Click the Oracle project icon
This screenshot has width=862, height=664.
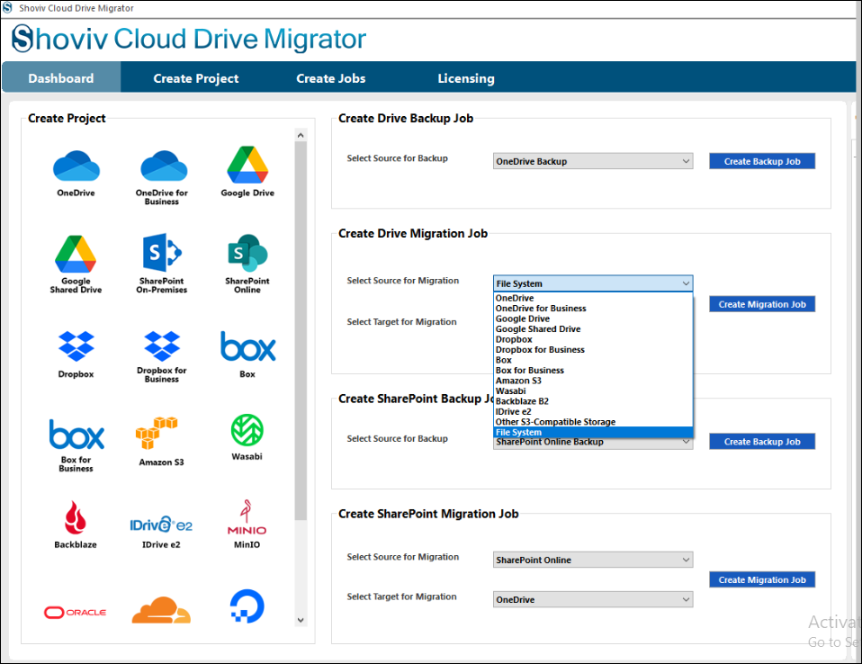(x=76, y=613)
